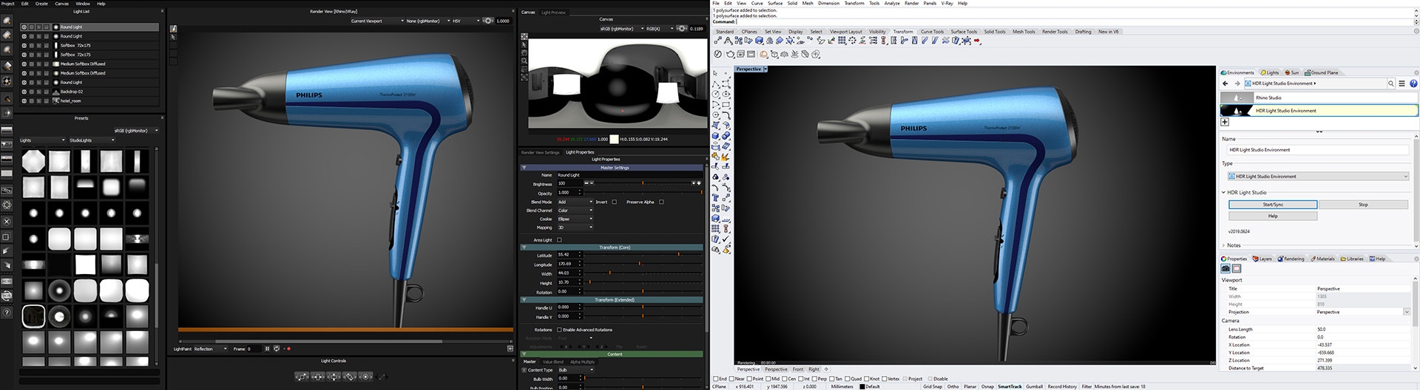The height and width of the screenshot is (390, 1420).
Task: Go back with environment panel left arrow
Action: [1226, 83]
